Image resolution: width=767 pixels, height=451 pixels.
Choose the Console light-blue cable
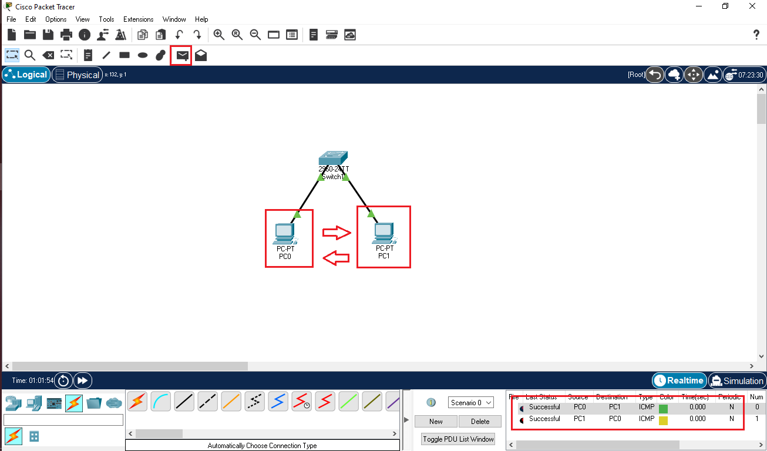pyautogui.click(x=161, y=402)
